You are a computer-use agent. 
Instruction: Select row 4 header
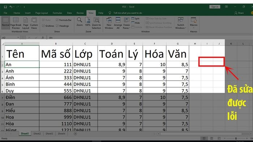3,78
